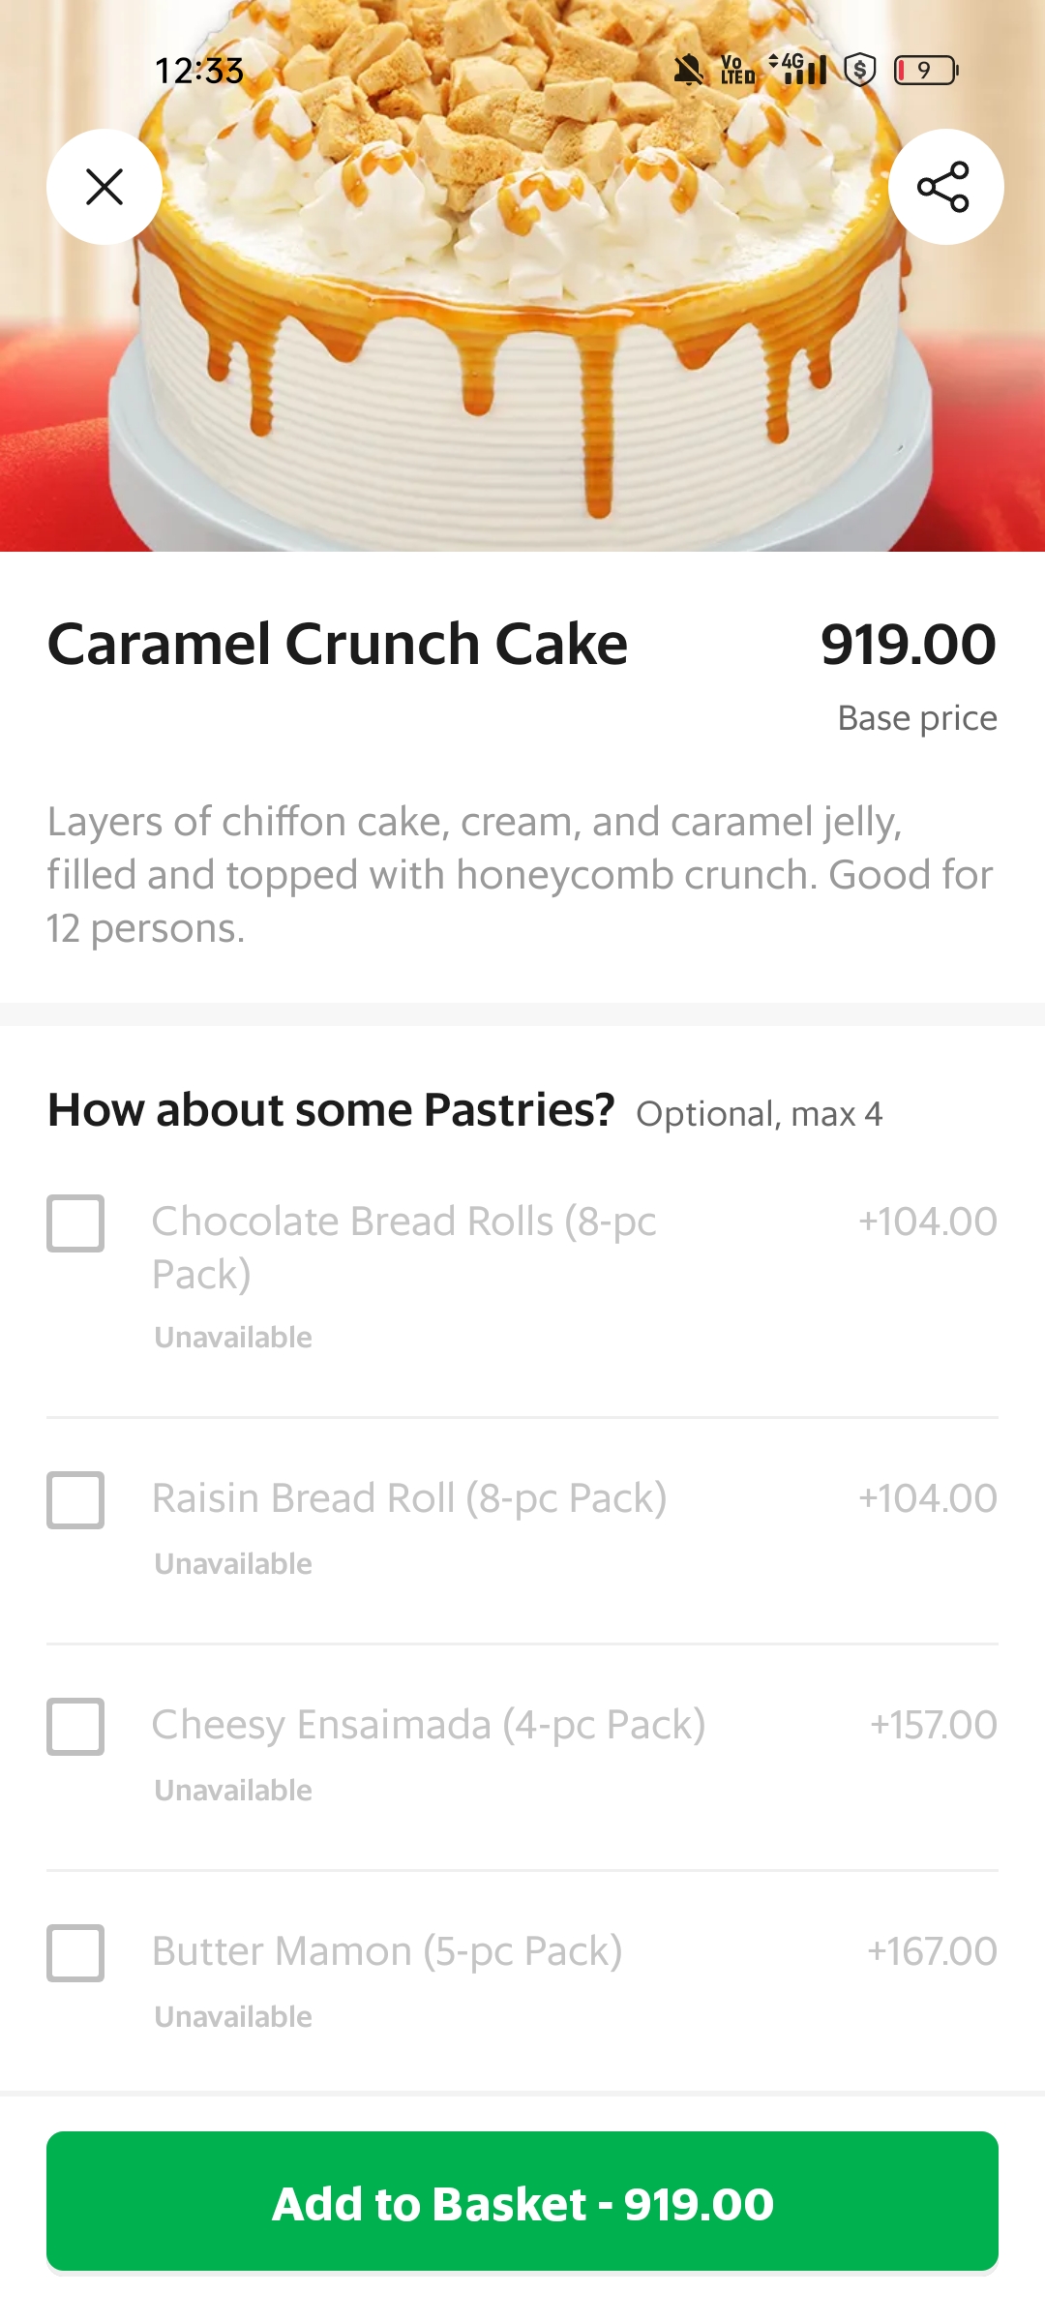Viewport: 1045px width, 2323px height.
Task: Tap the Caramel Crunch Cake title
Action: click(338, 645)
